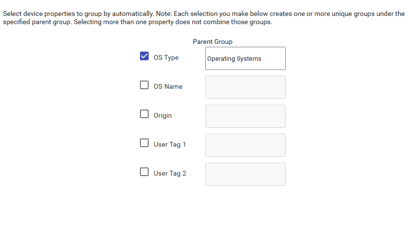Select the Origin parent group field
The width and height of the screenshot is (415, 233).
pyautogui.click(x=245, y=116)
